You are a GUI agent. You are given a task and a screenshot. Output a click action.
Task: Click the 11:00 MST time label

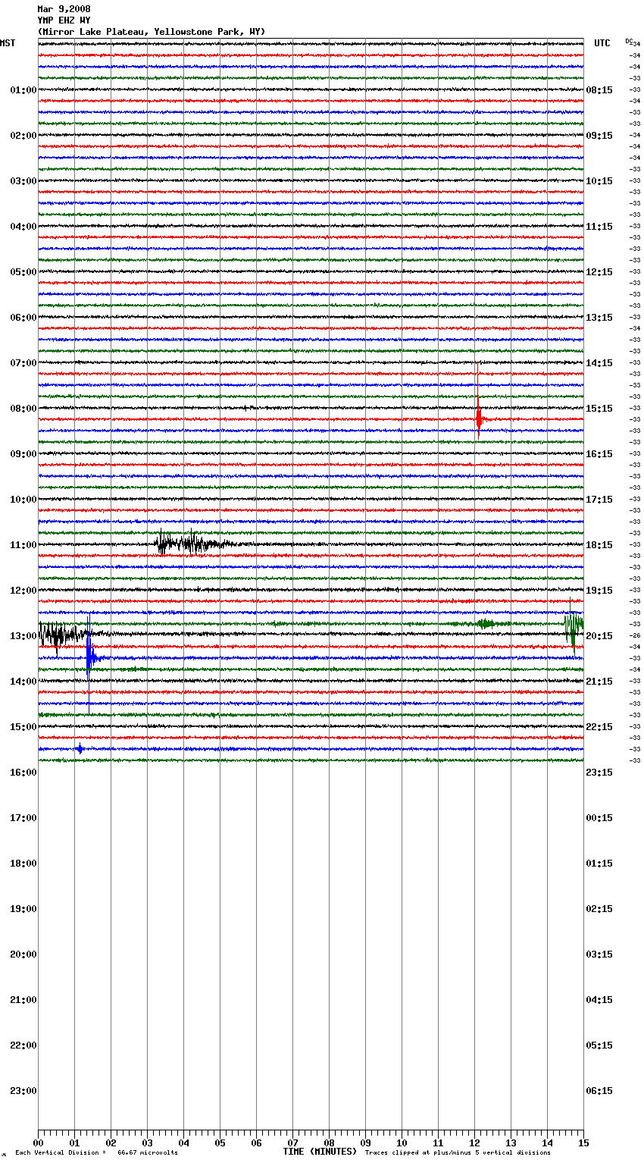[x=23, y=544]
